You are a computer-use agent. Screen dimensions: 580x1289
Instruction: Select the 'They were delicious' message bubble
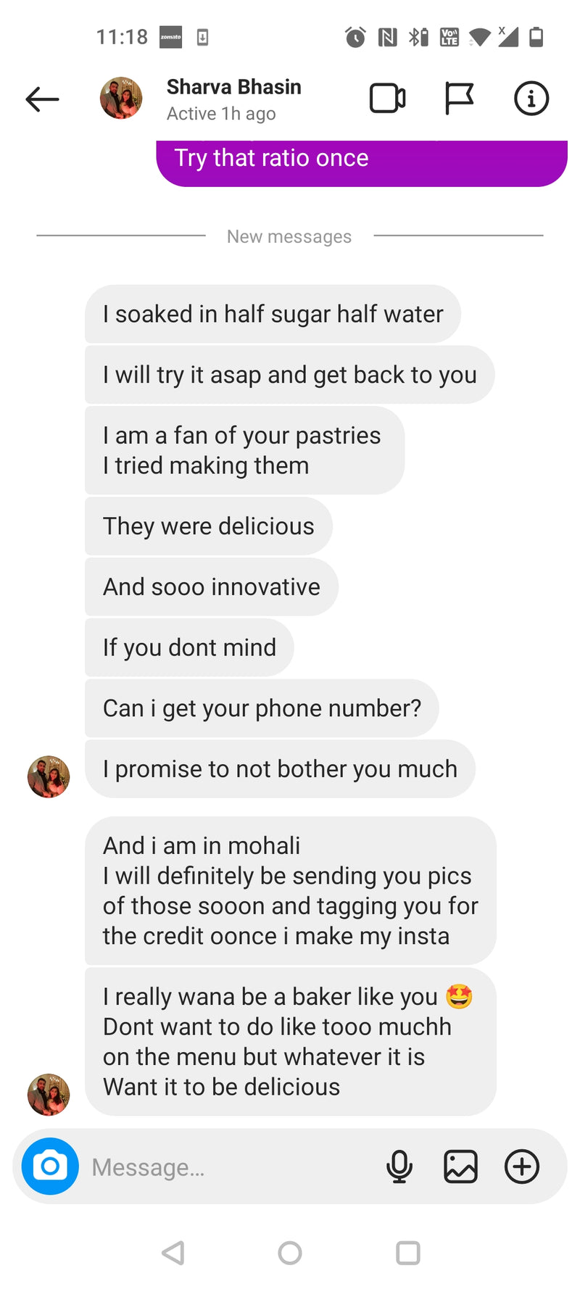(209, 526)
